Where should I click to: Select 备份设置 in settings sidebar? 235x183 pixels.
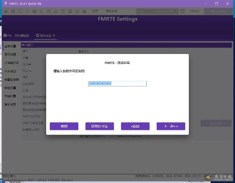point(10,104)
